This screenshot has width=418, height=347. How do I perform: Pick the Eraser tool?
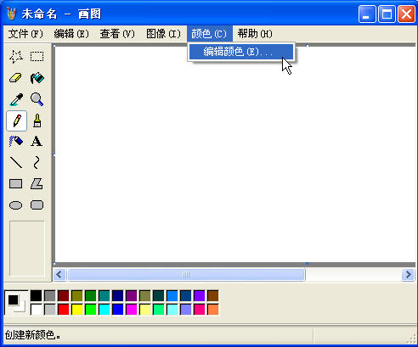point(16,78)
